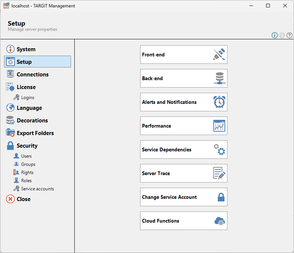Open the Front-end settings

[x=184, y=55]
